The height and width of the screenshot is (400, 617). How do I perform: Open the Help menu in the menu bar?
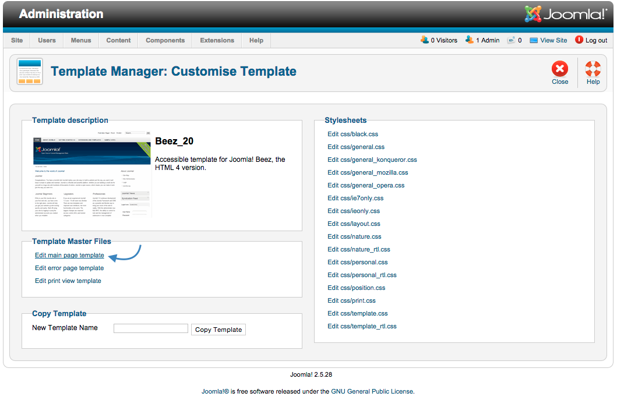coord(256,40)
